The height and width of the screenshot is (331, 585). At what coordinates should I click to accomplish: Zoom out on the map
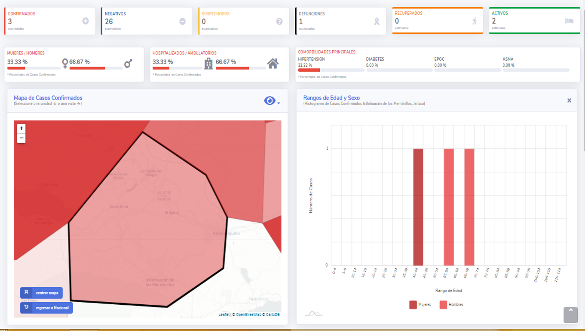point(21,138)
